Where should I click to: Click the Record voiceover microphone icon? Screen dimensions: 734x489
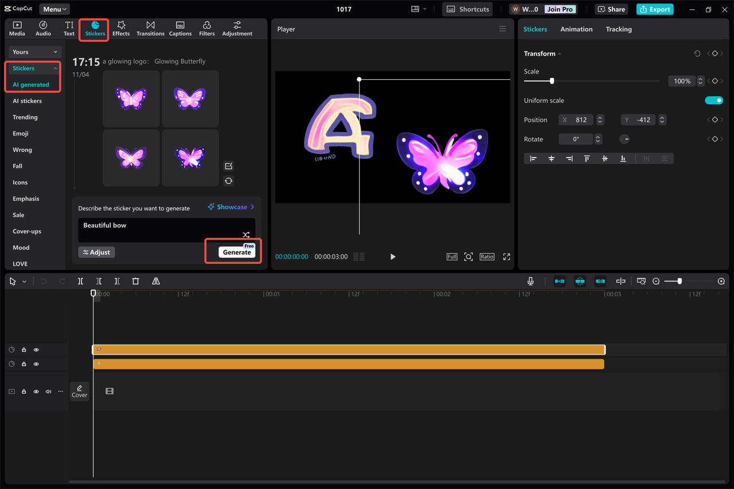pos(530,281)
